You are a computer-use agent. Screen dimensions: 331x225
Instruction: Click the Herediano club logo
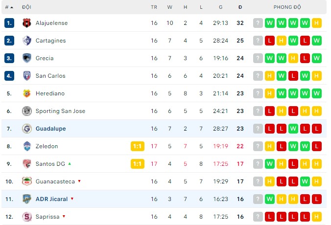pyautogui.click(x=27, y=93)
